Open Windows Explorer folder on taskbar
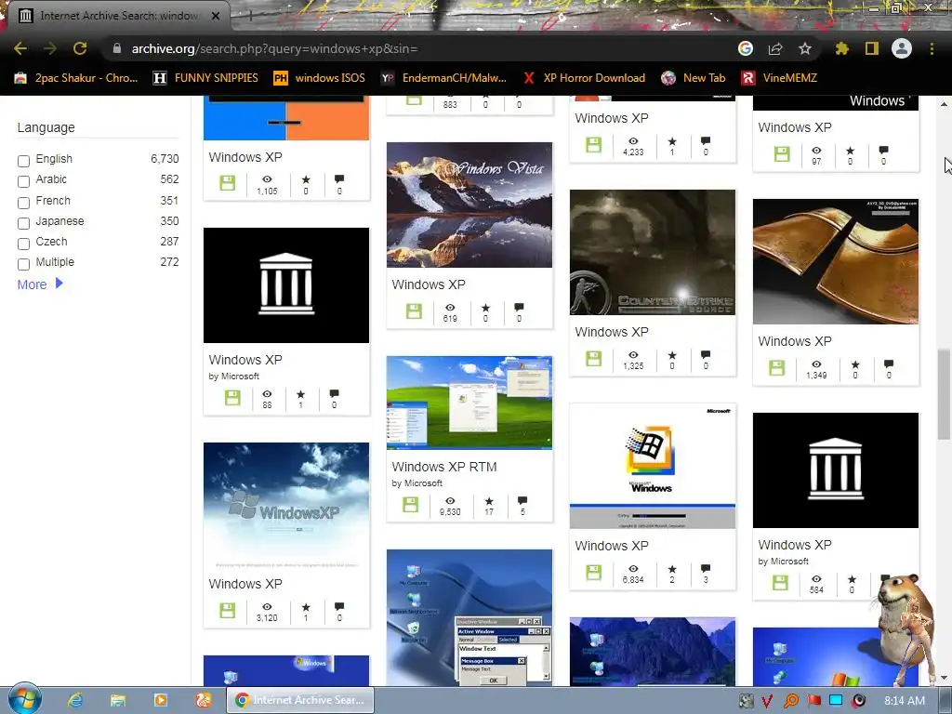 click(118, 700)
